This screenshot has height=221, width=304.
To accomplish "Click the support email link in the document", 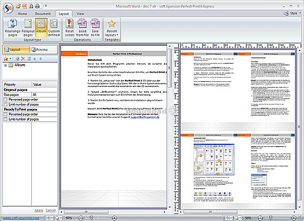I will pos(145,117).
